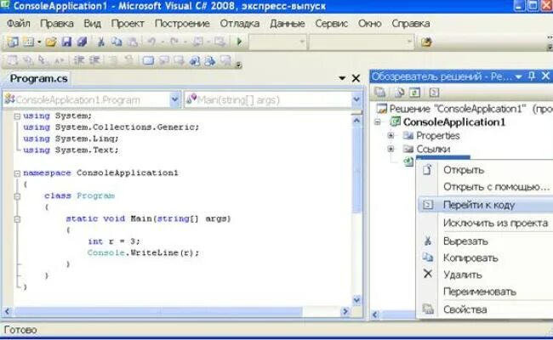Select the Program.cs editor tab
The width and height of the screenshot is (553, 340).
[x=38, y=78]
